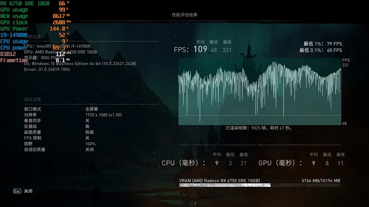The width and height of the screenshot is (369, 207).
Task: Click the VRAM AMD Radeon RX 6750 GRE label
Action: pyautogui.click(x=220, y=181)
